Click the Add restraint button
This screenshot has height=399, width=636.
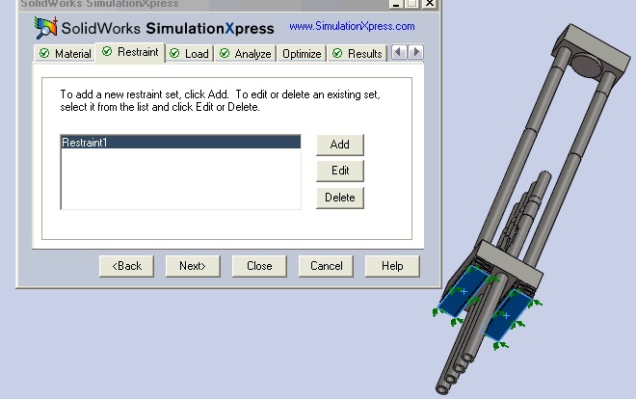click(340, 145)
